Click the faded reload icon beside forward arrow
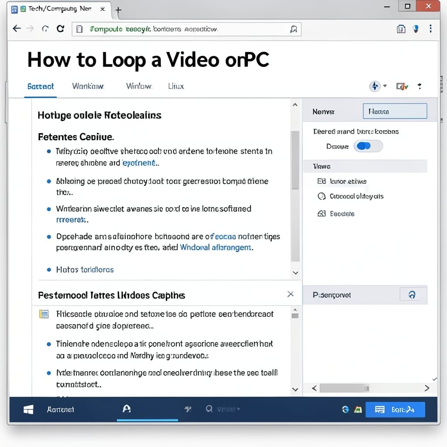This screenshot has height=447, width=447. 45,29
